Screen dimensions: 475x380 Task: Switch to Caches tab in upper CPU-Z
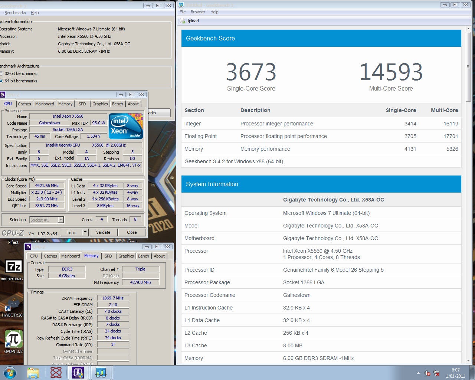coord(24,104)
